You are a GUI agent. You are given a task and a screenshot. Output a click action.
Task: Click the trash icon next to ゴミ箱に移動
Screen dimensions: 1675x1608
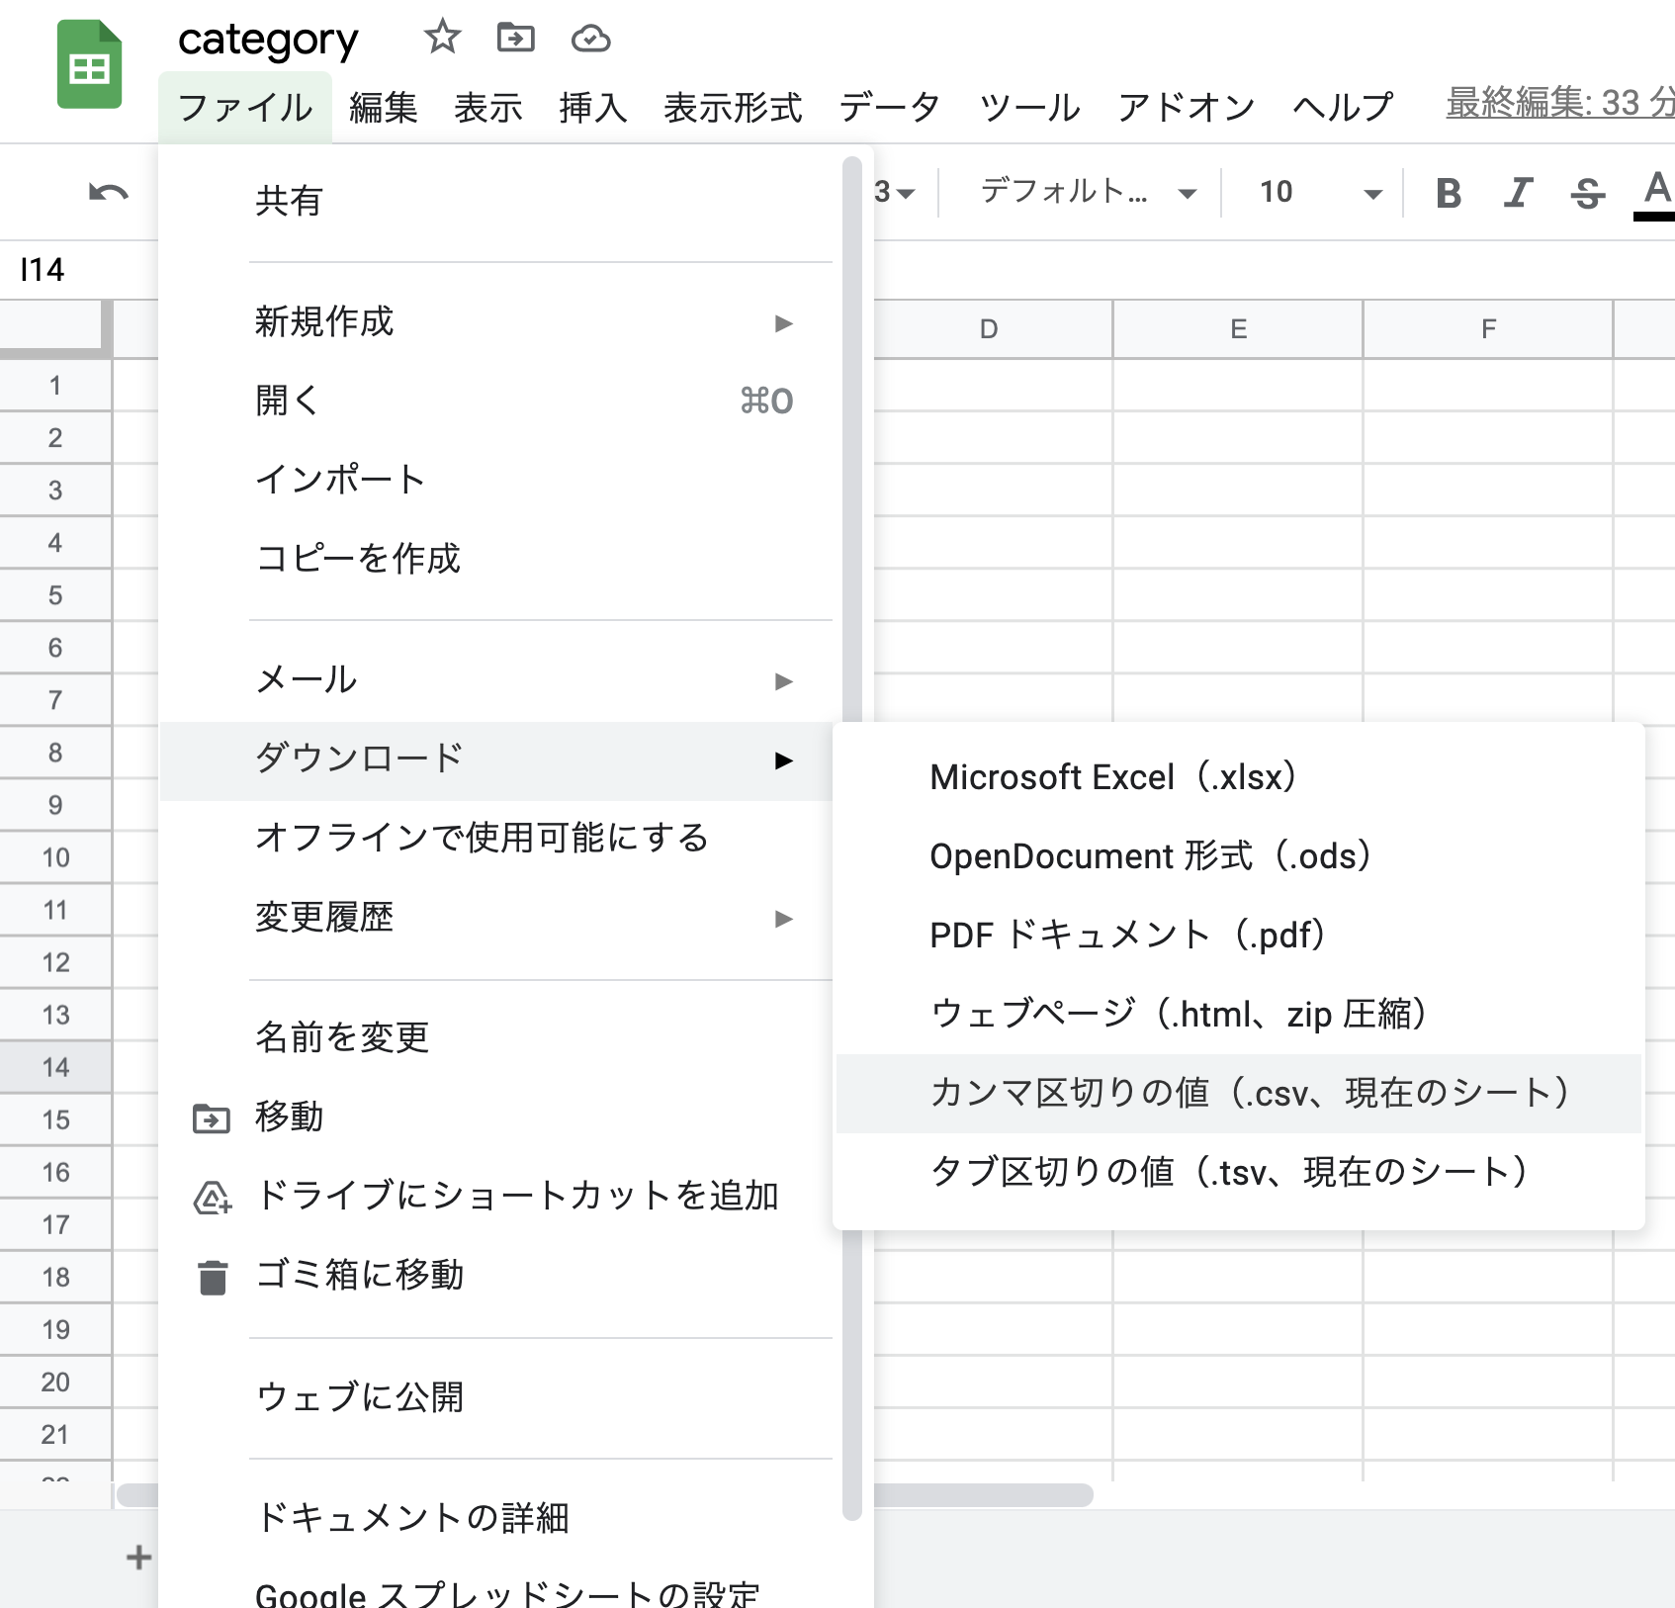coord(211,1277)
